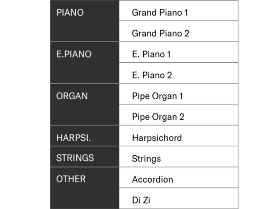Select the Harpsichord voice
The image size is (279, 209).
pos(157,138)
